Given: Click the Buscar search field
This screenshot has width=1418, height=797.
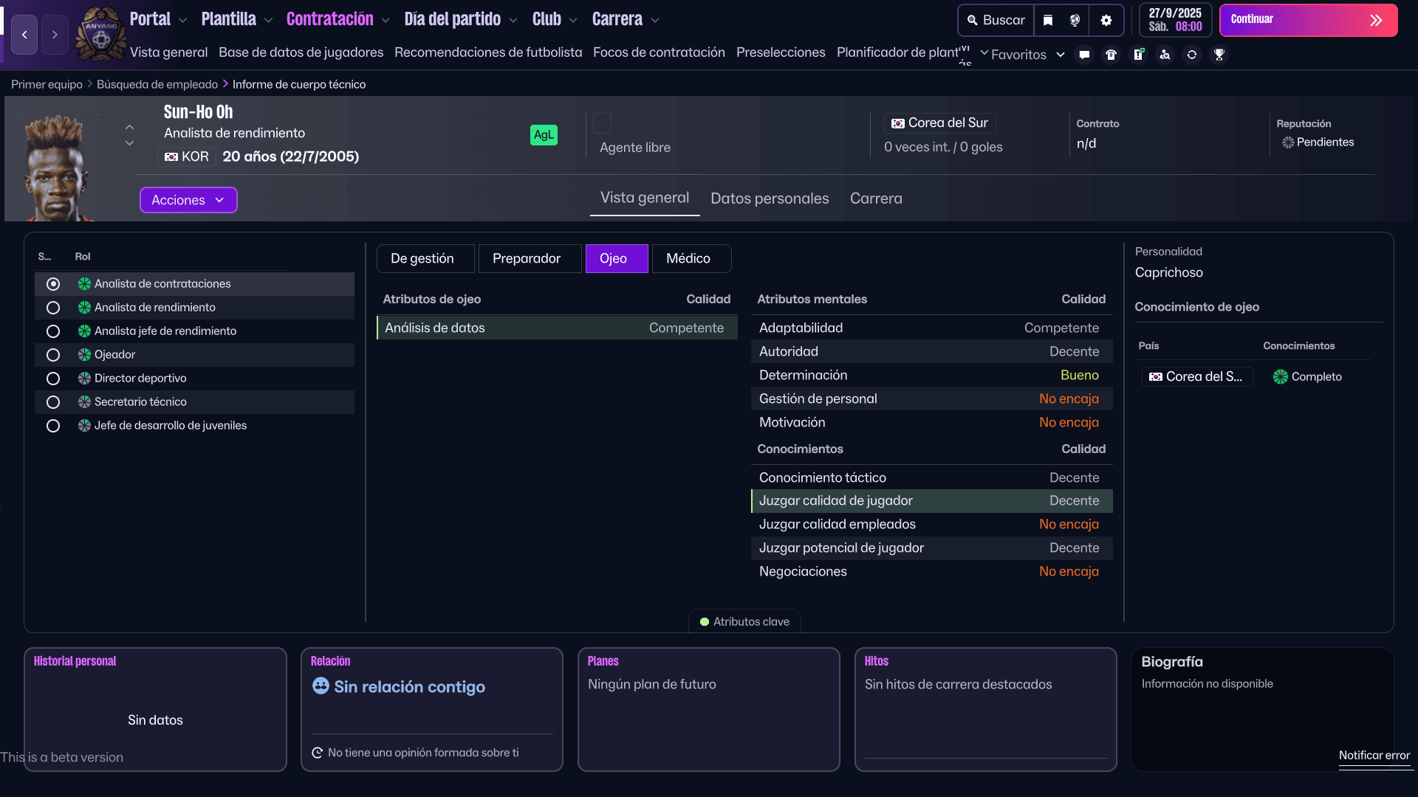Looking at the screenshot, I should pyautogui.click(x=996, y=21).
